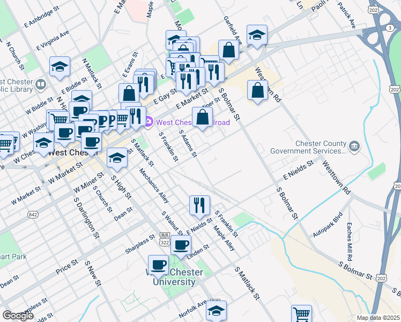Open the West Chester Railroad camera pin

(149, 122)
